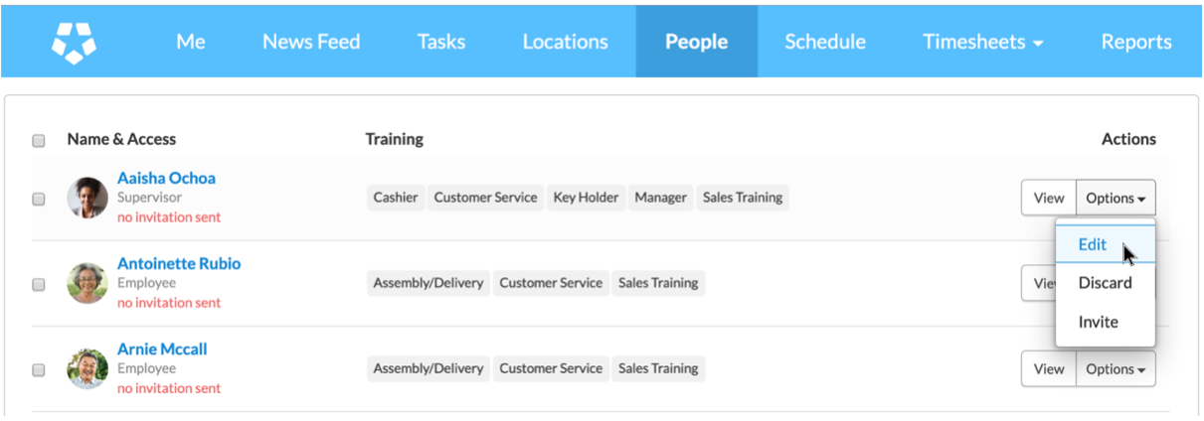Screen dimensions: 1204x421
Task: Go to the News Feed tab
Action: [x=311, y=42]
